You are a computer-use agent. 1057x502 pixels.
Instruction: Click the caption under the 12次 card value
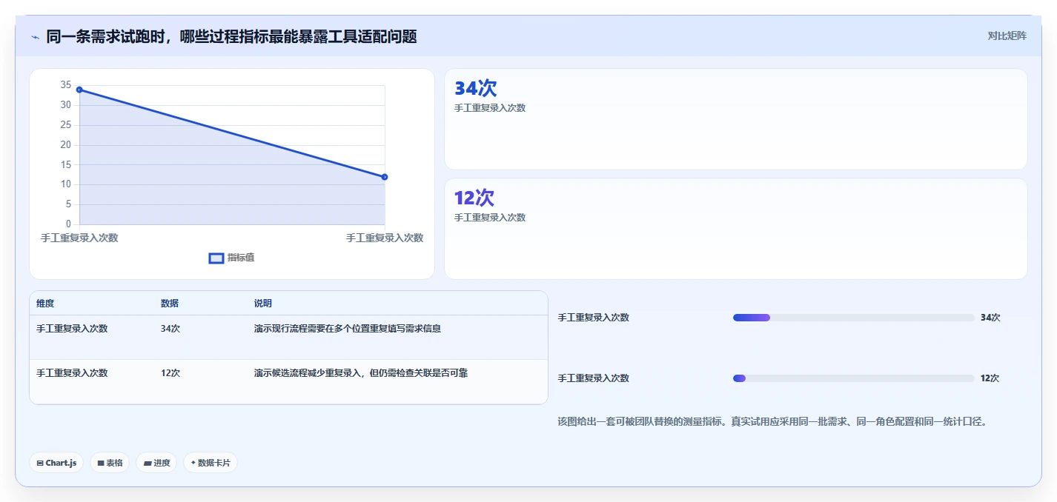(490, 218)
